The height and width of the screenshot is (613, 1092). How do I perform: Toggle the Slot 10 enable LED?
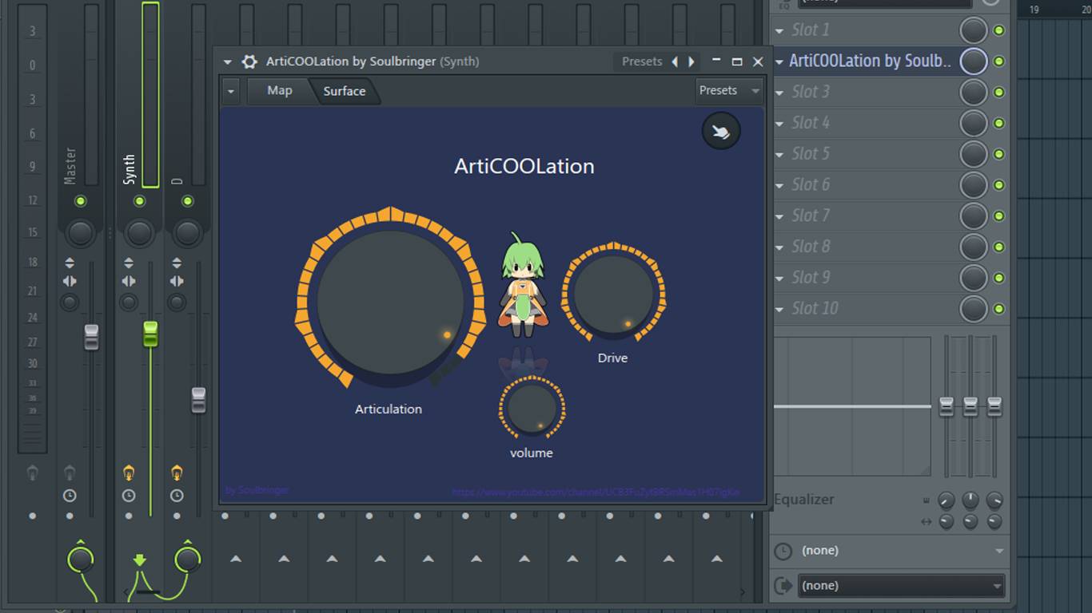[x=998, y=309]
